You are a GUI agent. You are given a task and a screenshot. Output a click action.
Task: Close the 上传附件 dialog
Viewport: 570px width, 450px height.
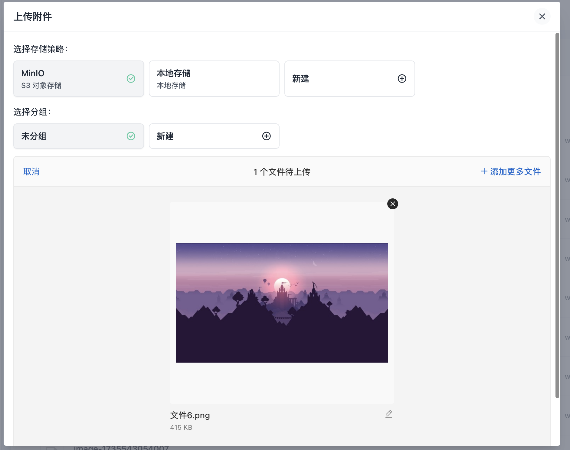(x=542, y=16)
